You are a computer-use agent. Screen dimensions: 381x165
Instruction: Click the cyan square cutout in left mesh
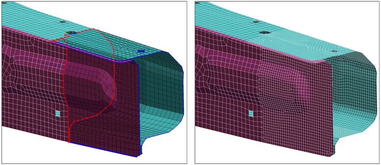pos(58,113)
